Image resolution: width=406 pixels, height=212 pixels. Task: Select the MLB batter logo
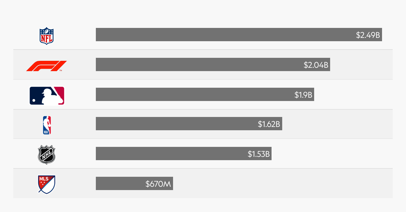[47, 96]
